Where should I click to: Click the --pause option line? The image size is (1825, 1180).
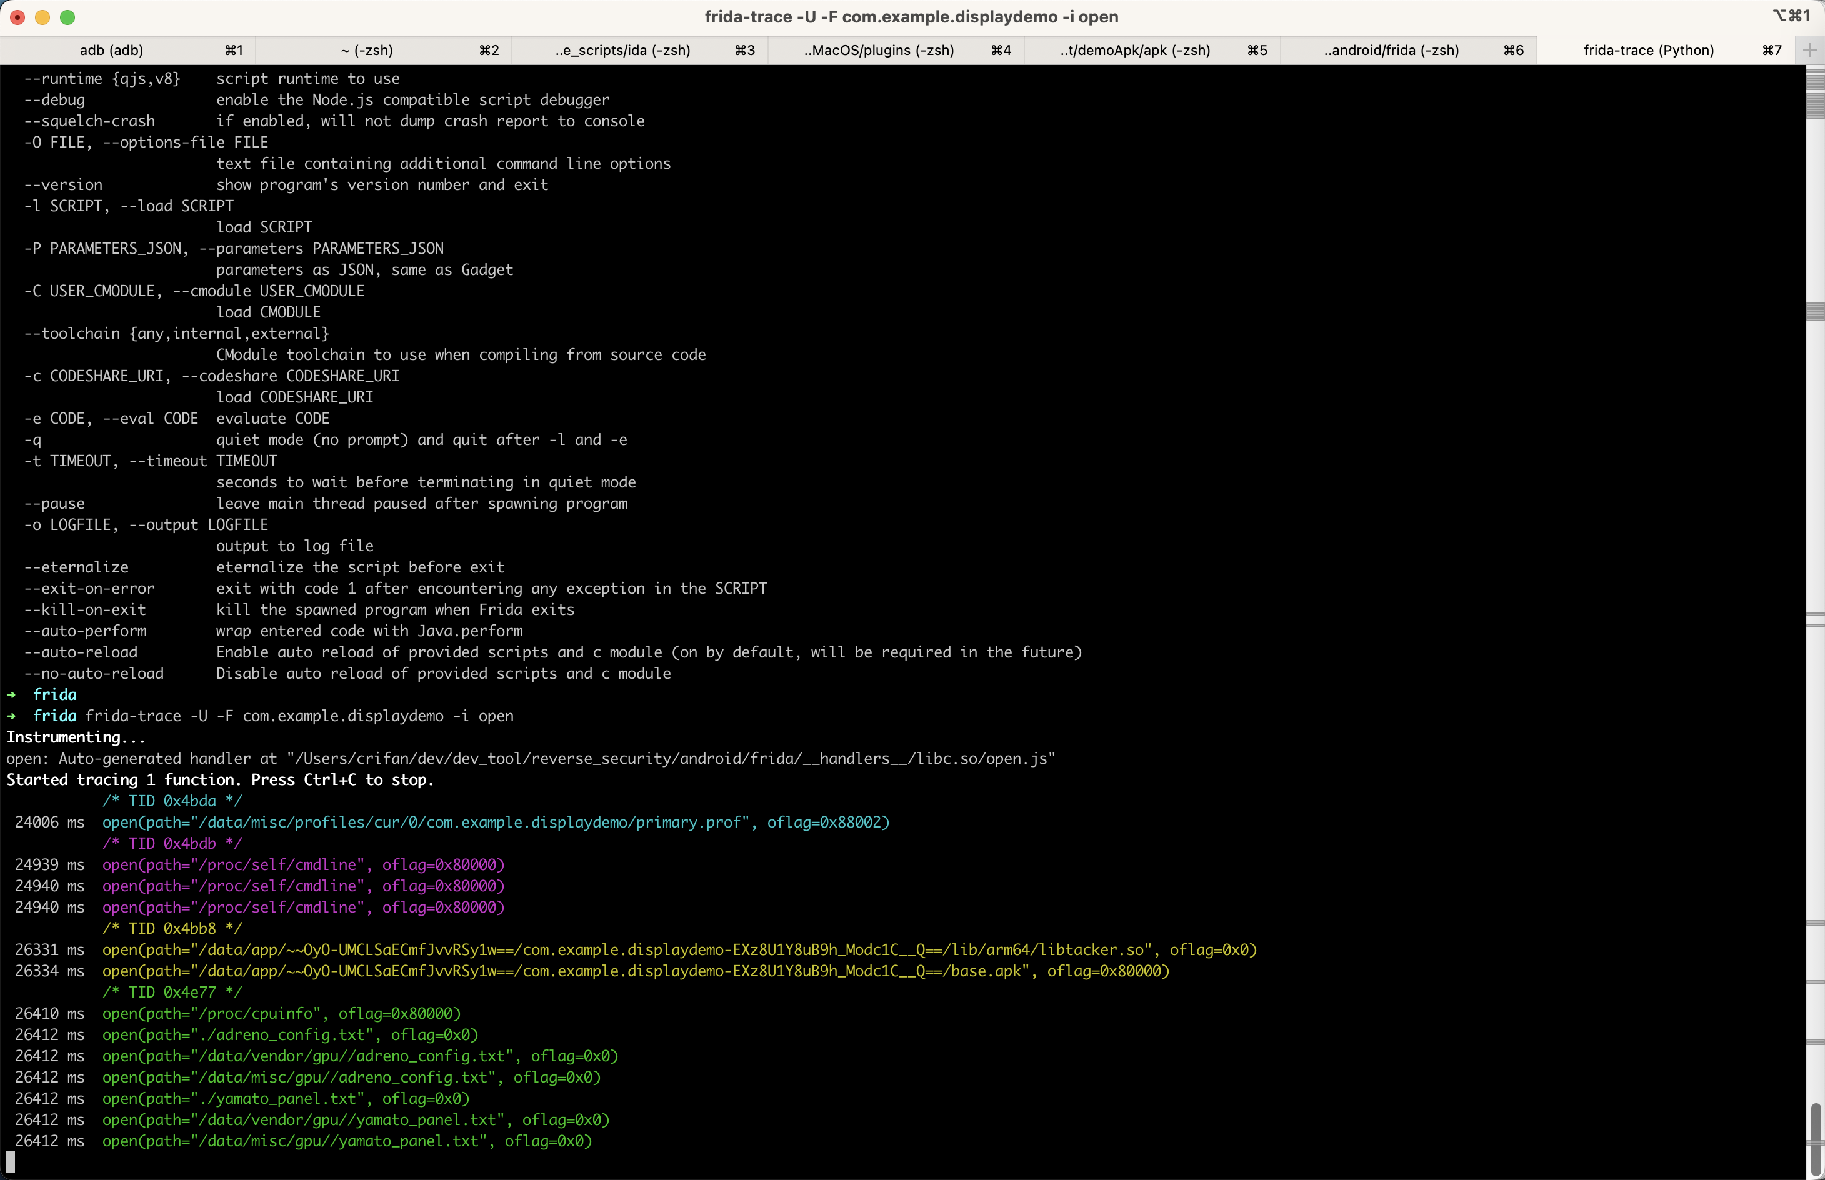(326, 503)
